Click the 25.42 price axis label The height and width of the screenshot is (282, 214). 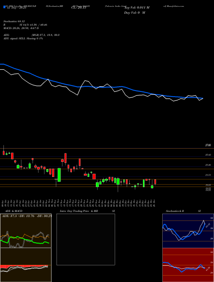point(208,155)
